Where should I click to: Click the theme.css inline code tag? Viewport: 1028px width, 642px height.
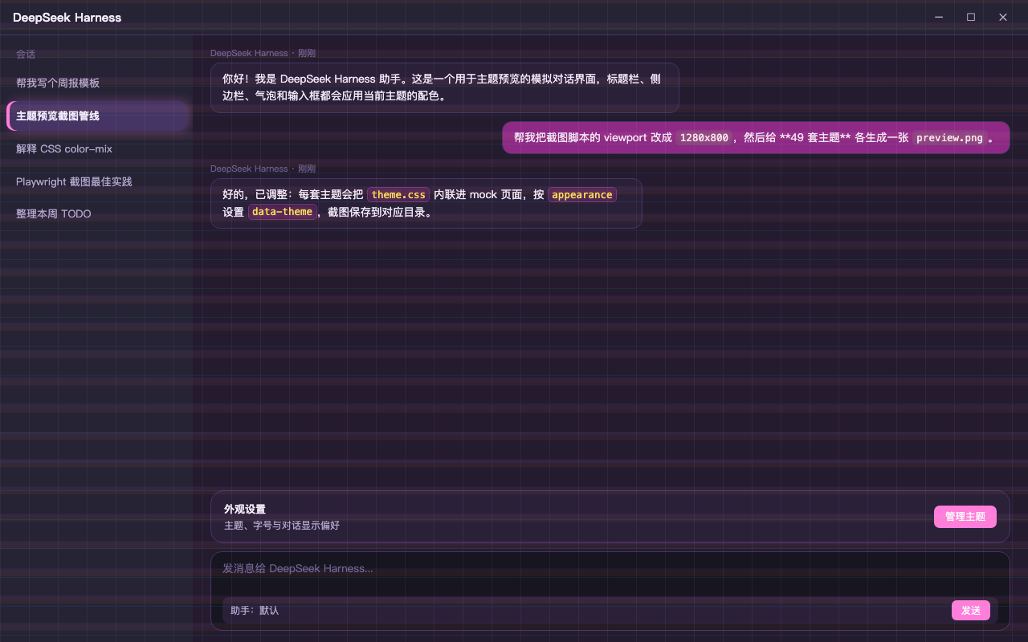[x=398, y=195]
